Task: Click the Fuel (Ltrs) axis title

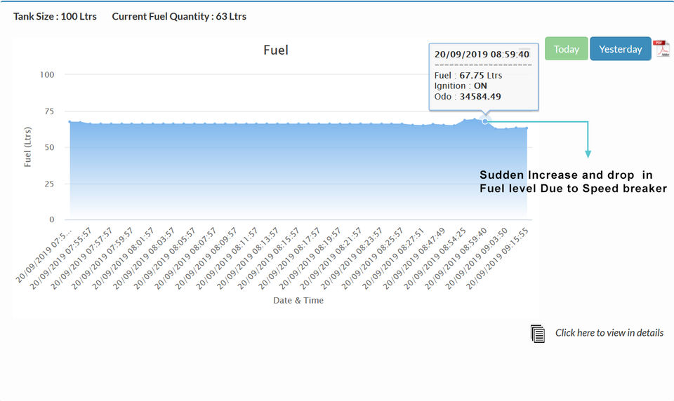Action: pyautogui.click(x=27, y=147)
